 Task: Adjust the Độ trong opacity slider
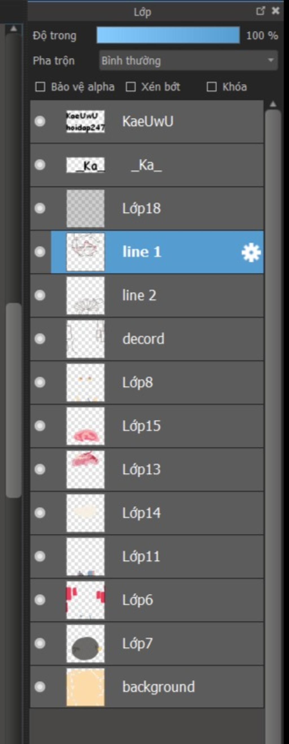tap(168, 36)
